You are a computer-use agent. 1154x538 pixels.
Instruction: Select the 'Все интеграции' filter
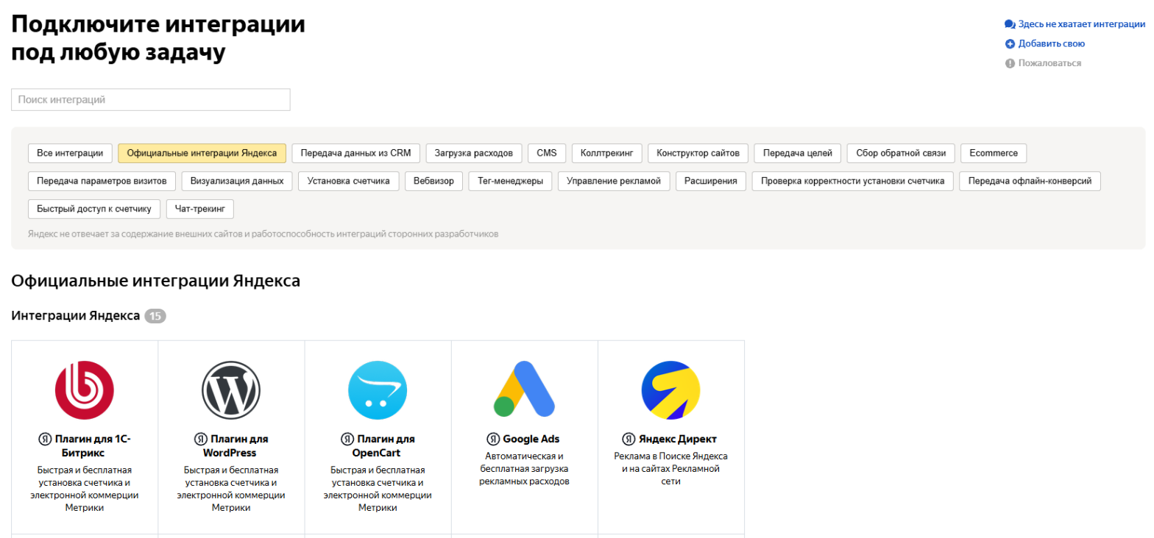point(70,153)
